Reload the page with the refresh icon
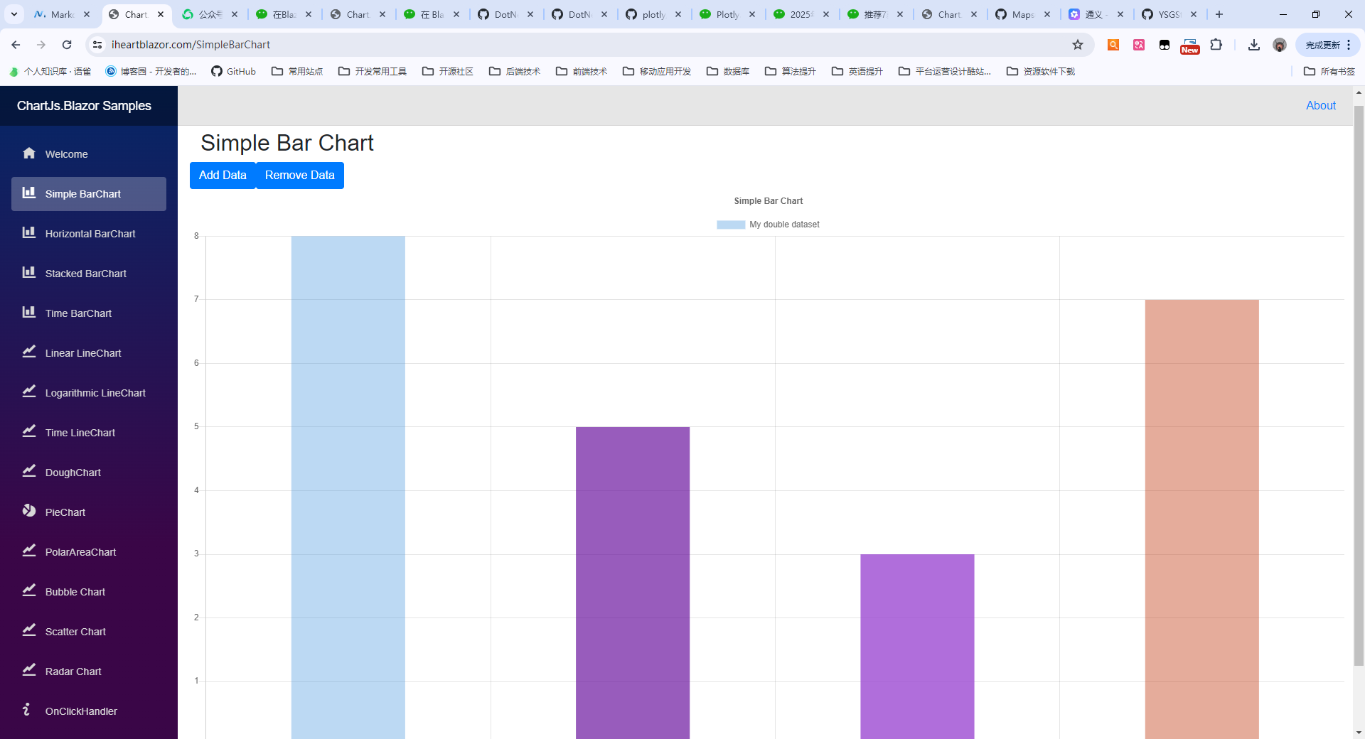This screenshot has width=1365, height=739. 67,45
